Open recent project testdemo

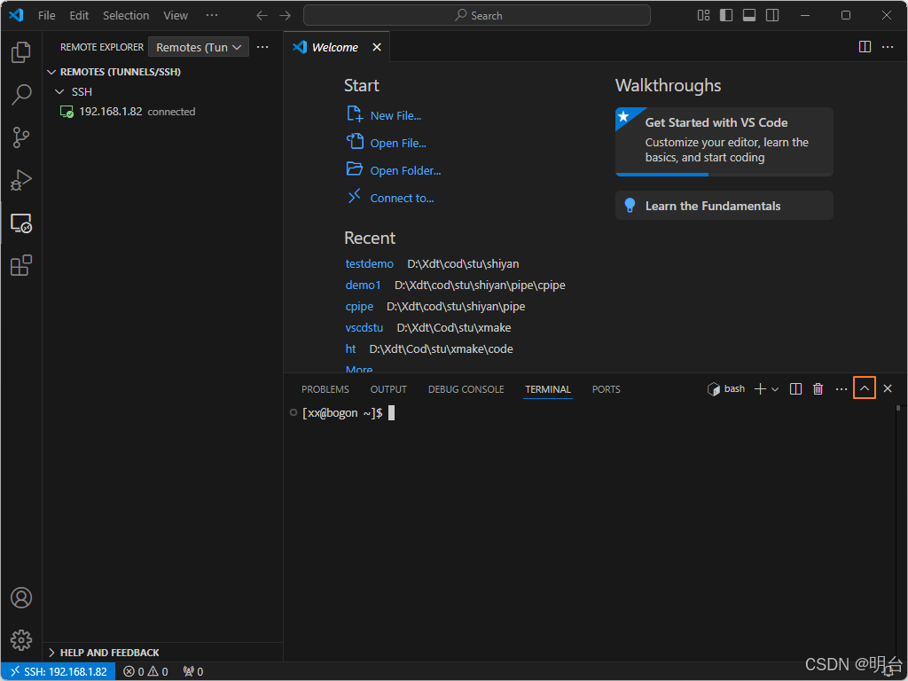click(370, 264)
